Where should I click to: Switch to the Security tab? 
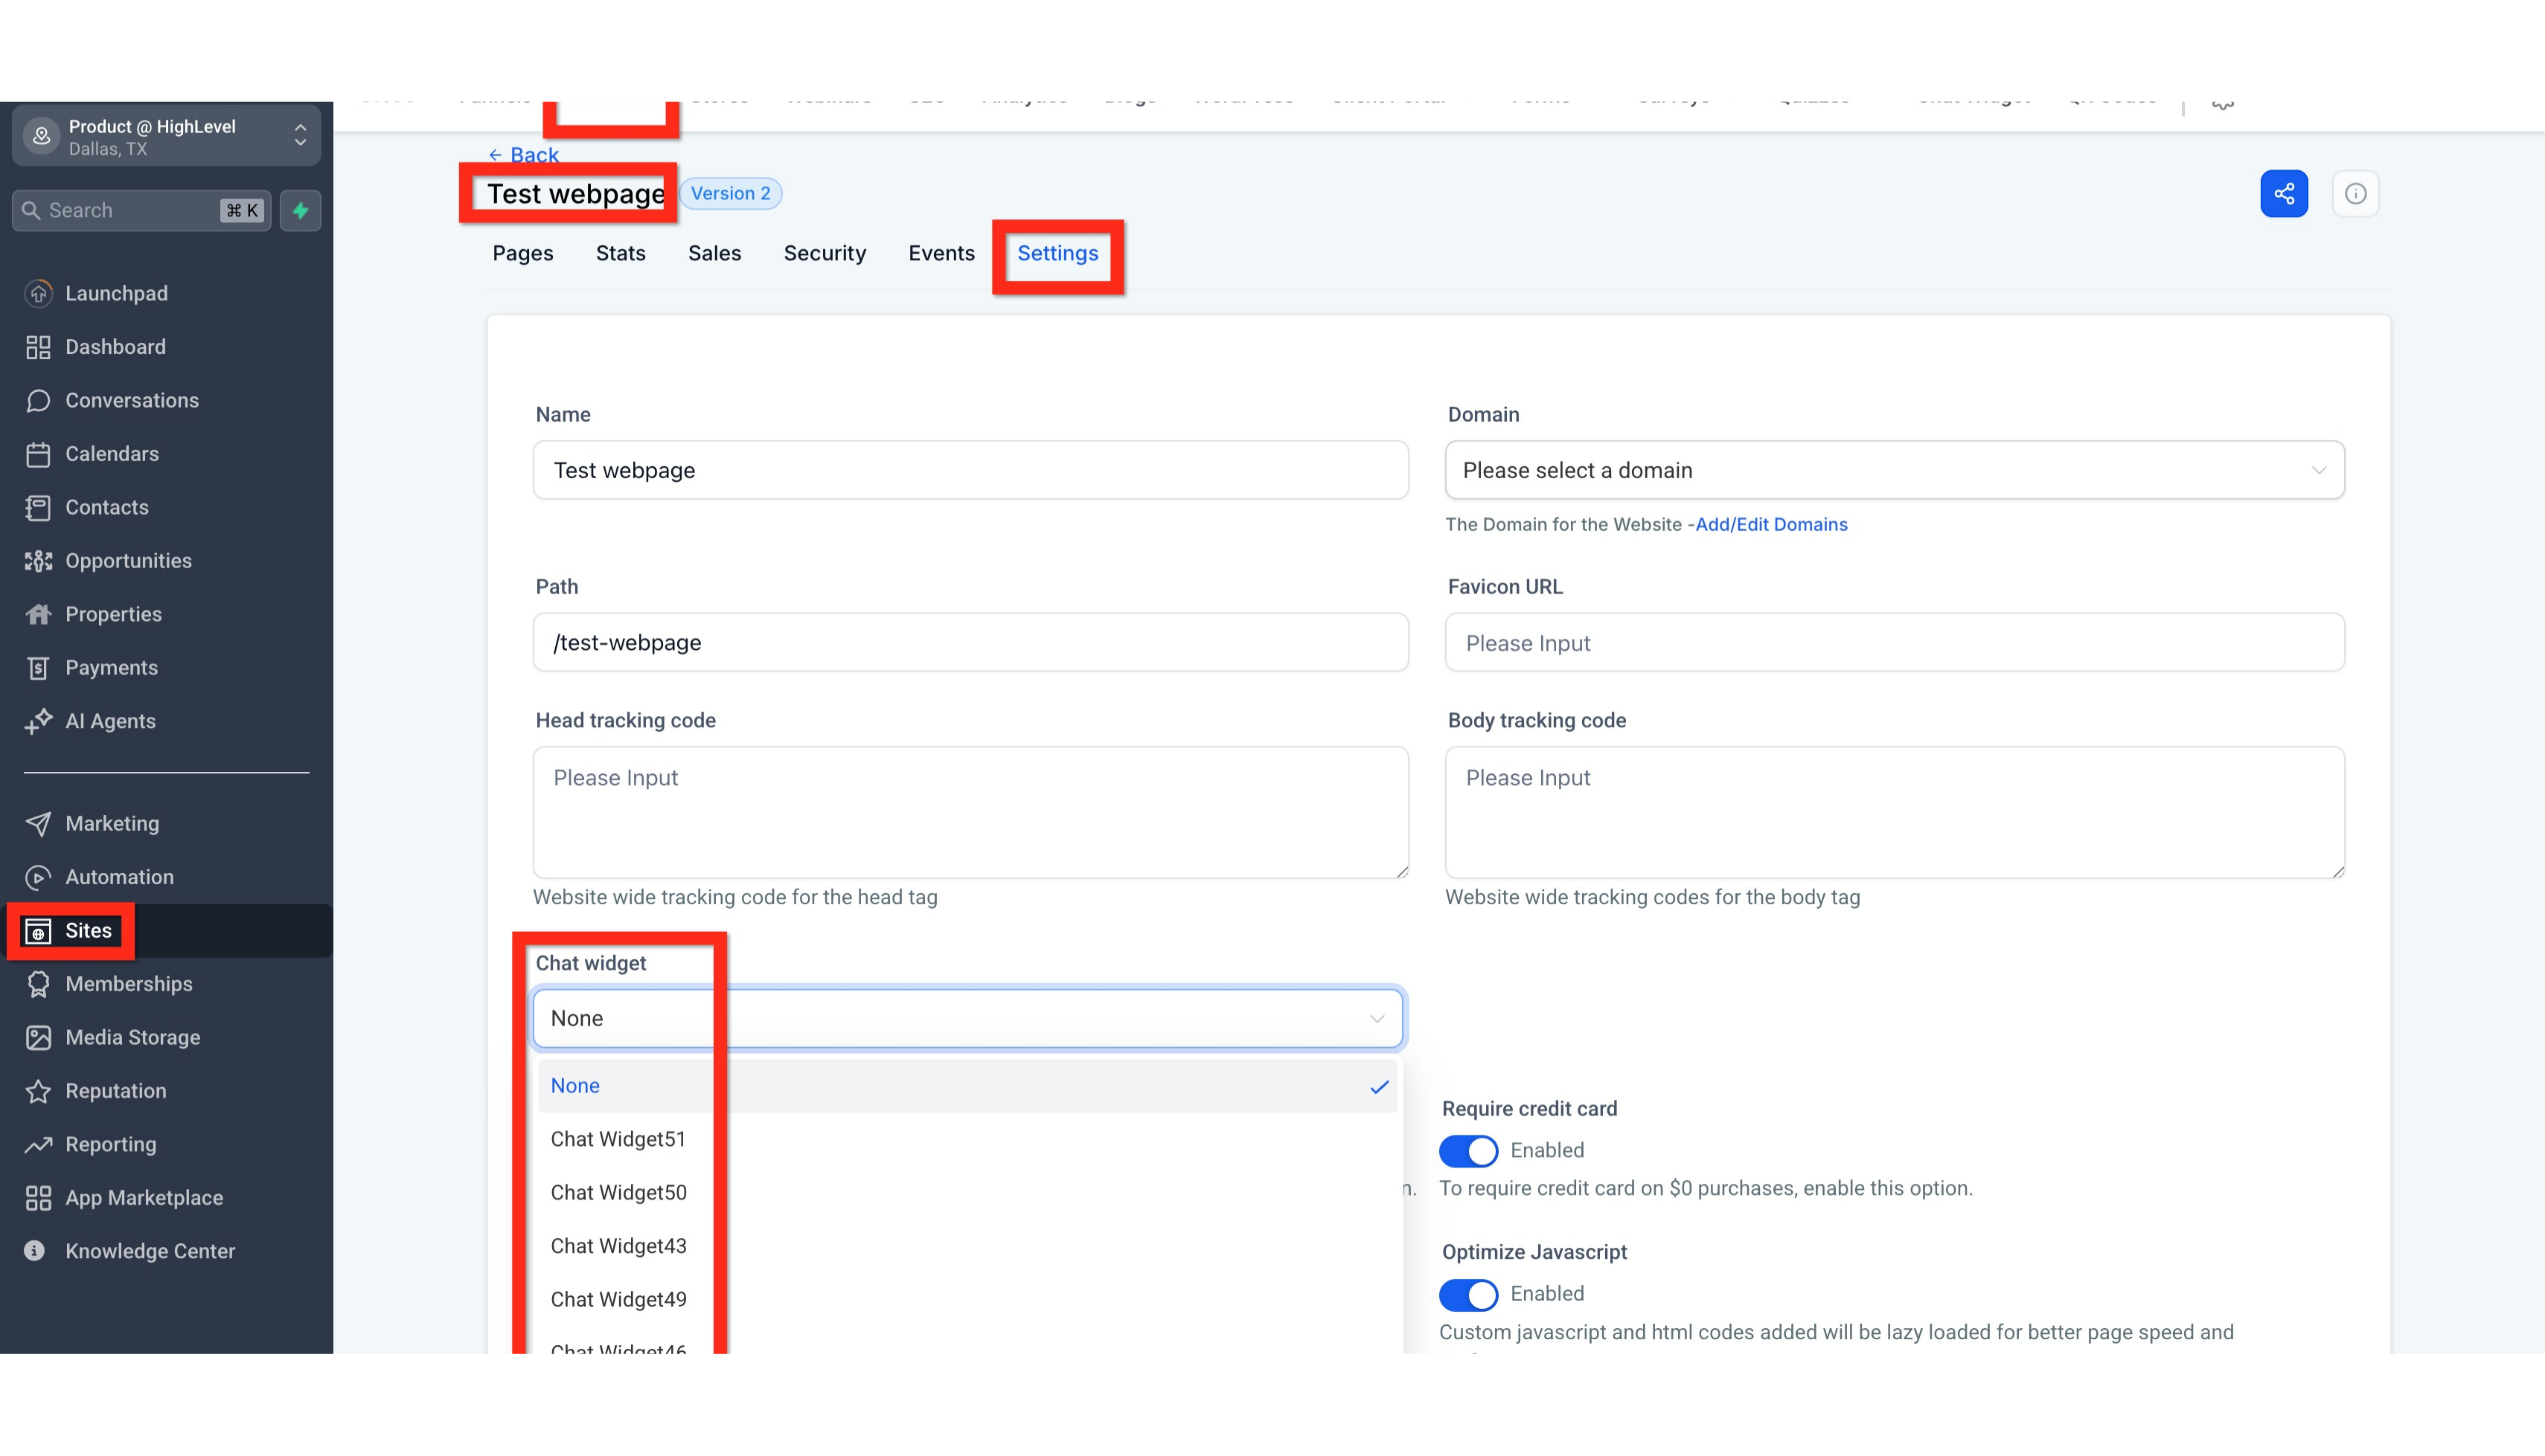click(825, 253)
